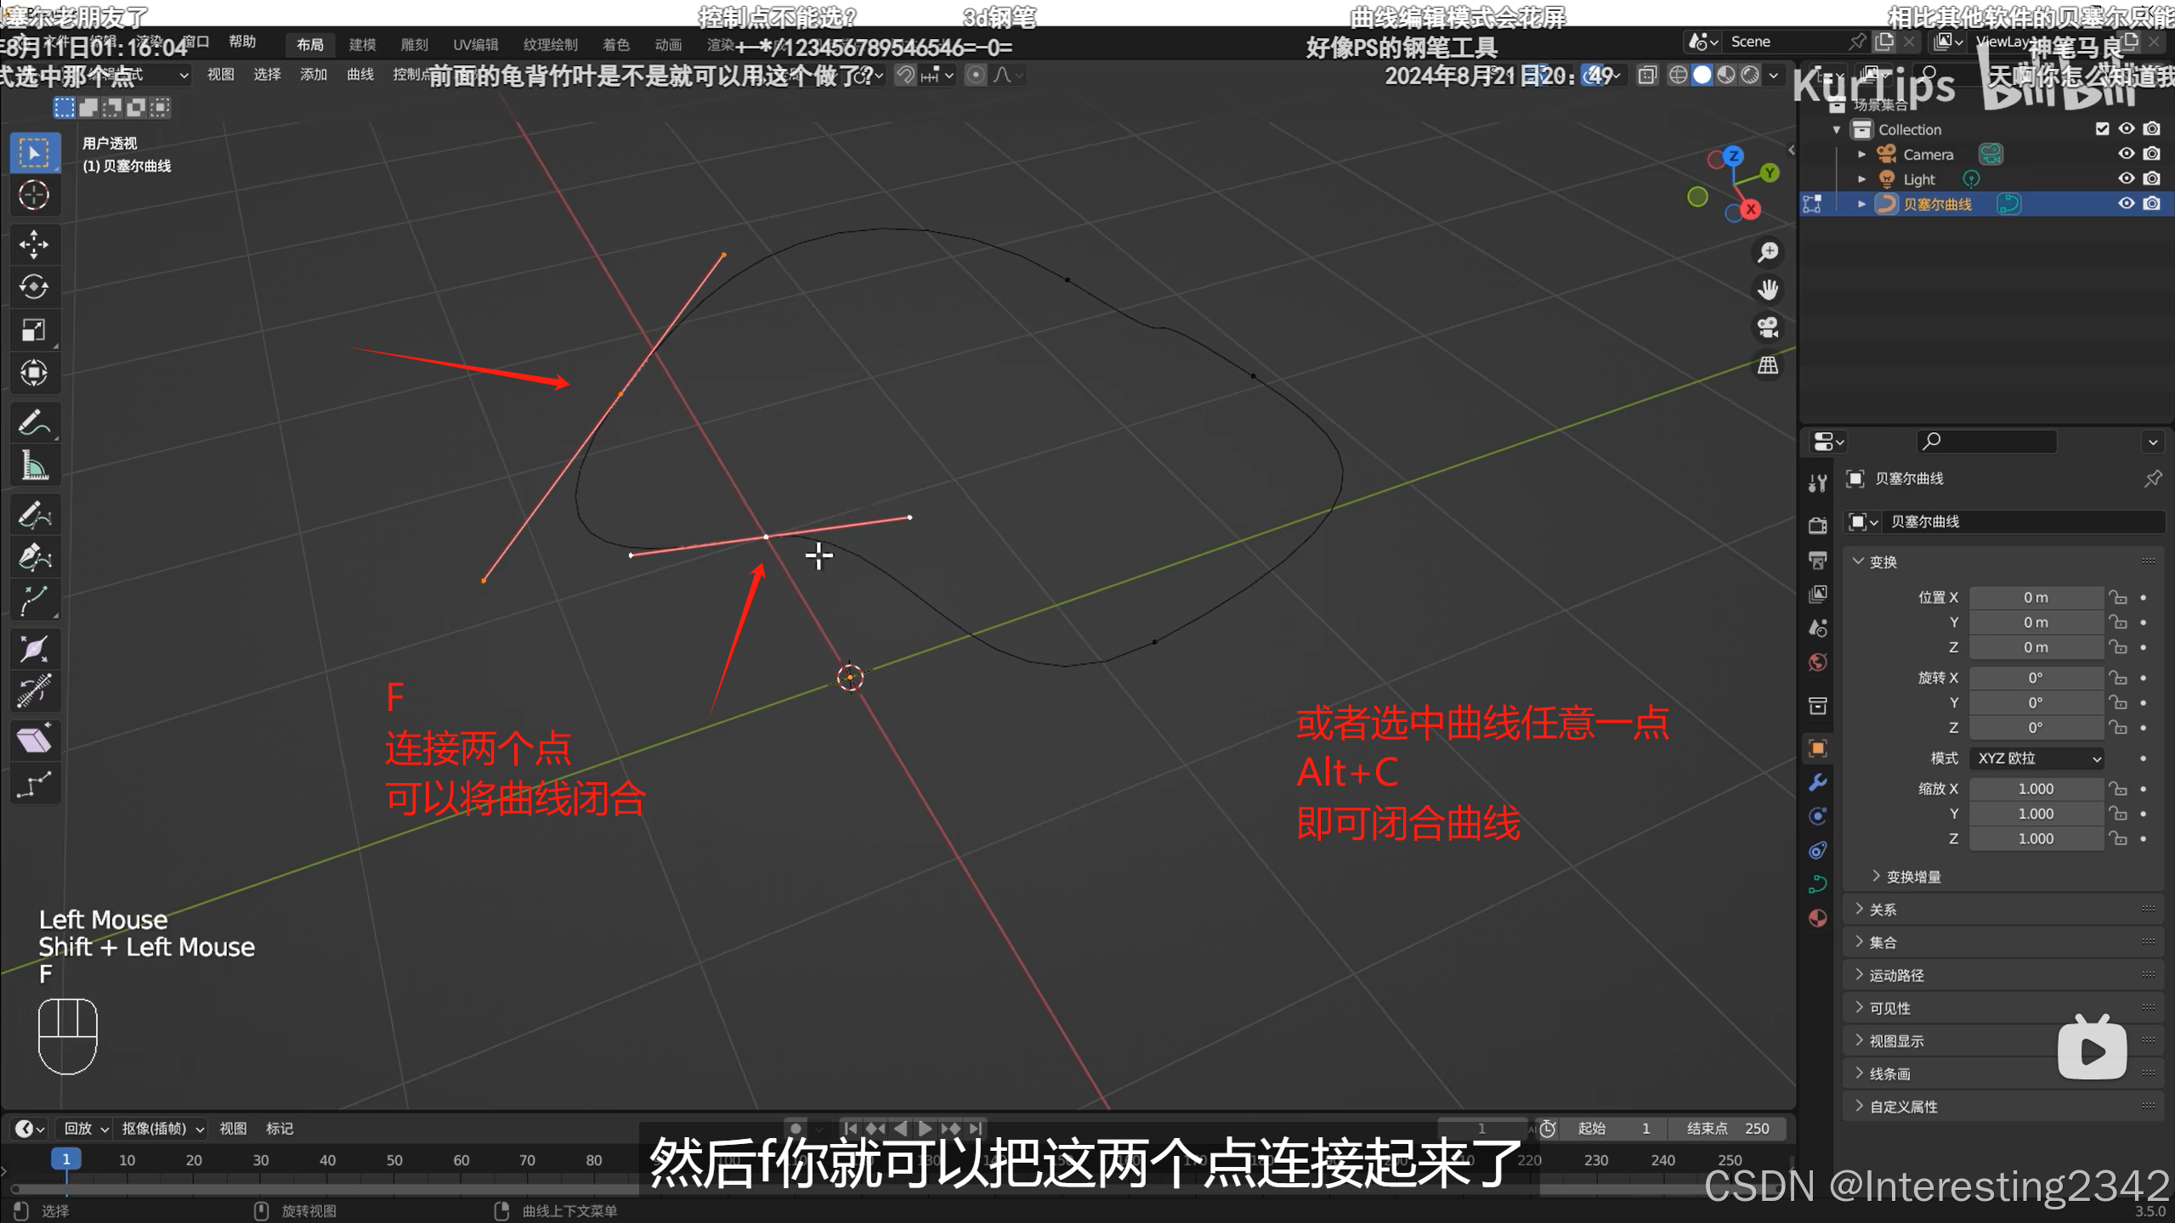The image size is (2175, 1223).
Task: Select the Move tool
Action: (x=34, y=245)
